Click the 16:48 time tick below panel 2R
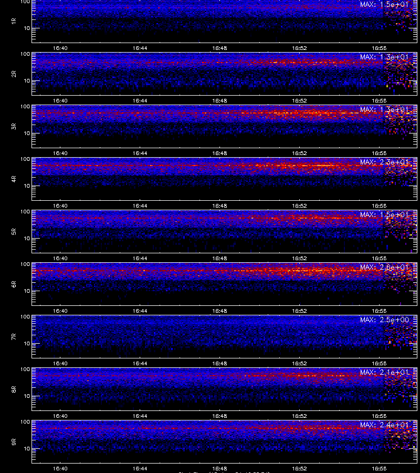Screen dimensions: 420x473 click(x=219, y=100)
